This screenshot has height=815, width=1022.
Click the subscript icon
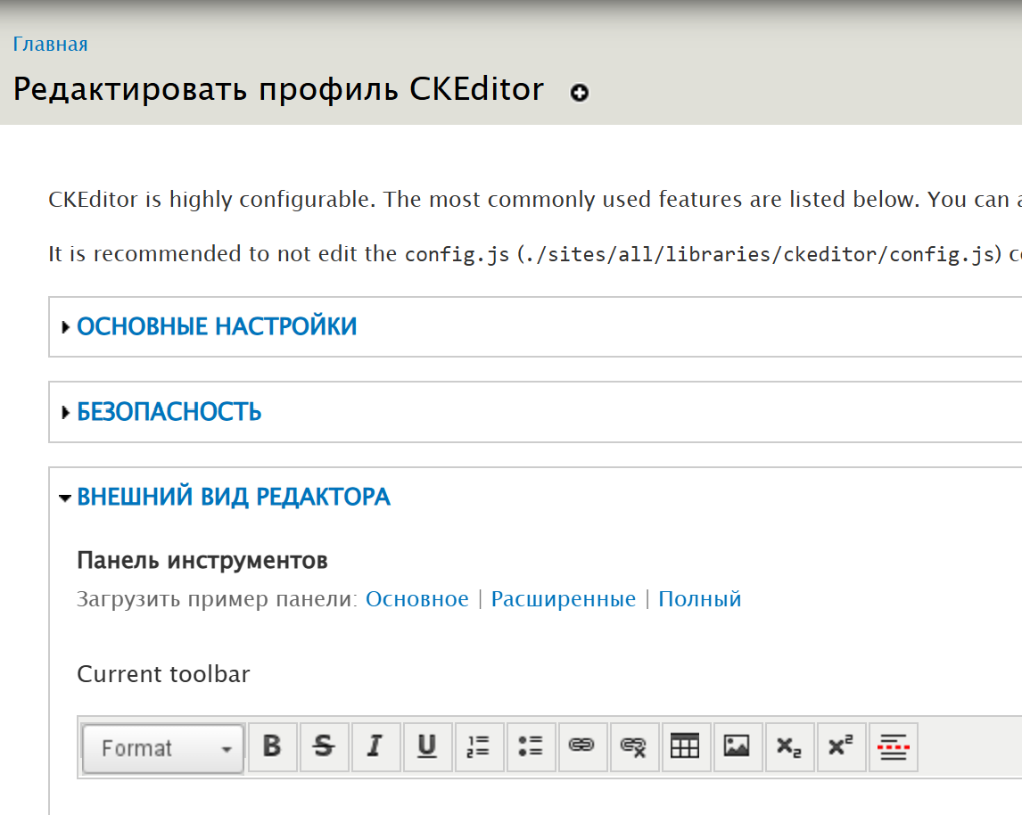click(x=789, y=746)
